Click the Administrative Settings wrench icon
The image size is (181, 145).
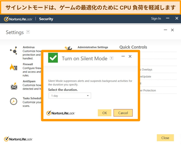[x=68, y=48]
